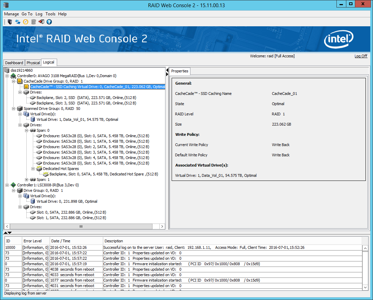Select the dss19214860 host server icon
373x300 pixels.
point(7,70)
